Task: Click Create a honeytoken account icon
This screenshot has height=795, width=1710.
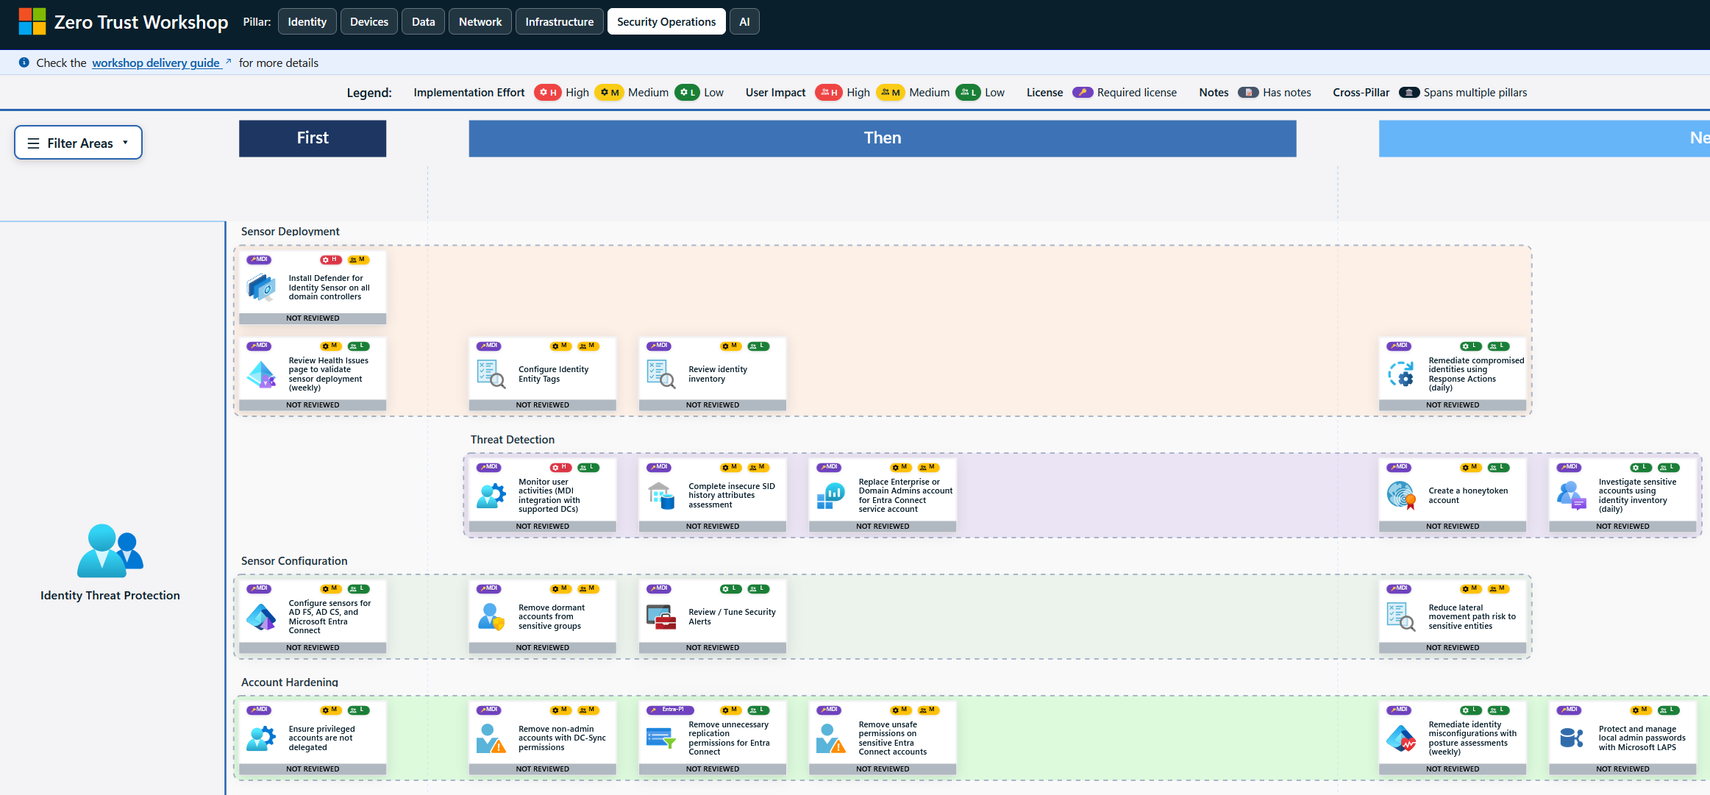Action: [1401, 495]
